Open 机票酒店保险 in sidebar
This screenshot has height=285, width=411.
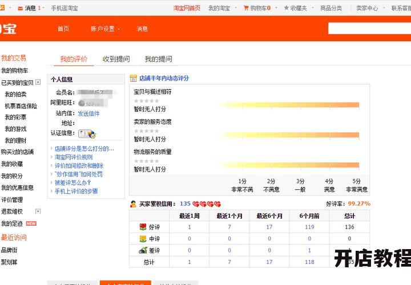tap(21, 106)
